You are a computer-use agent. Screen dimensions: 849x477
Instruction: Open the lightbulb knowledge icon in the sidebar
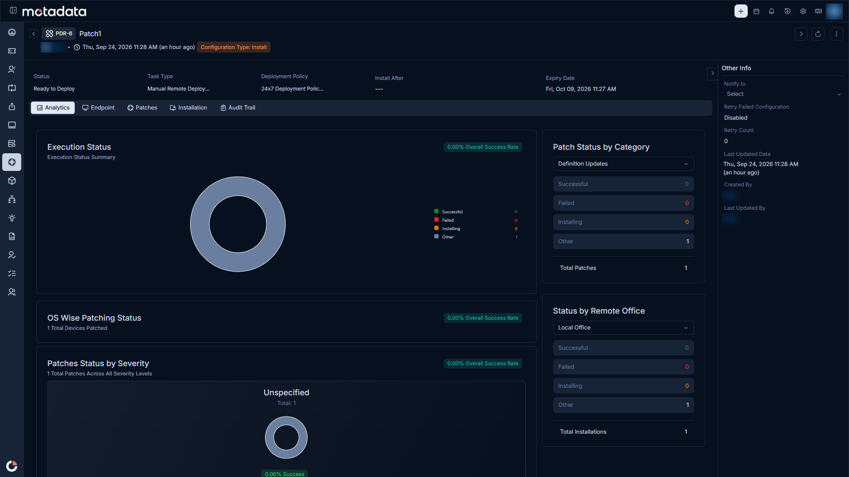12,218
